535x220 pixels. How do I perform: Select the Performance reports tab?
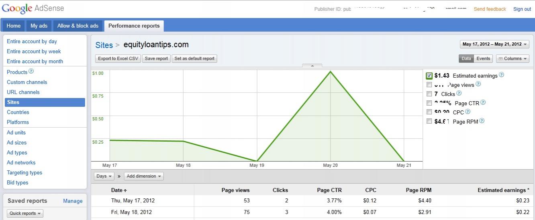134,26
